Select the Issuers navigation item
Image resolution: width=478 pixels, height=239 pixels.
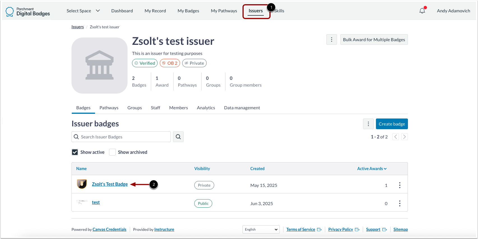[256, 11]
